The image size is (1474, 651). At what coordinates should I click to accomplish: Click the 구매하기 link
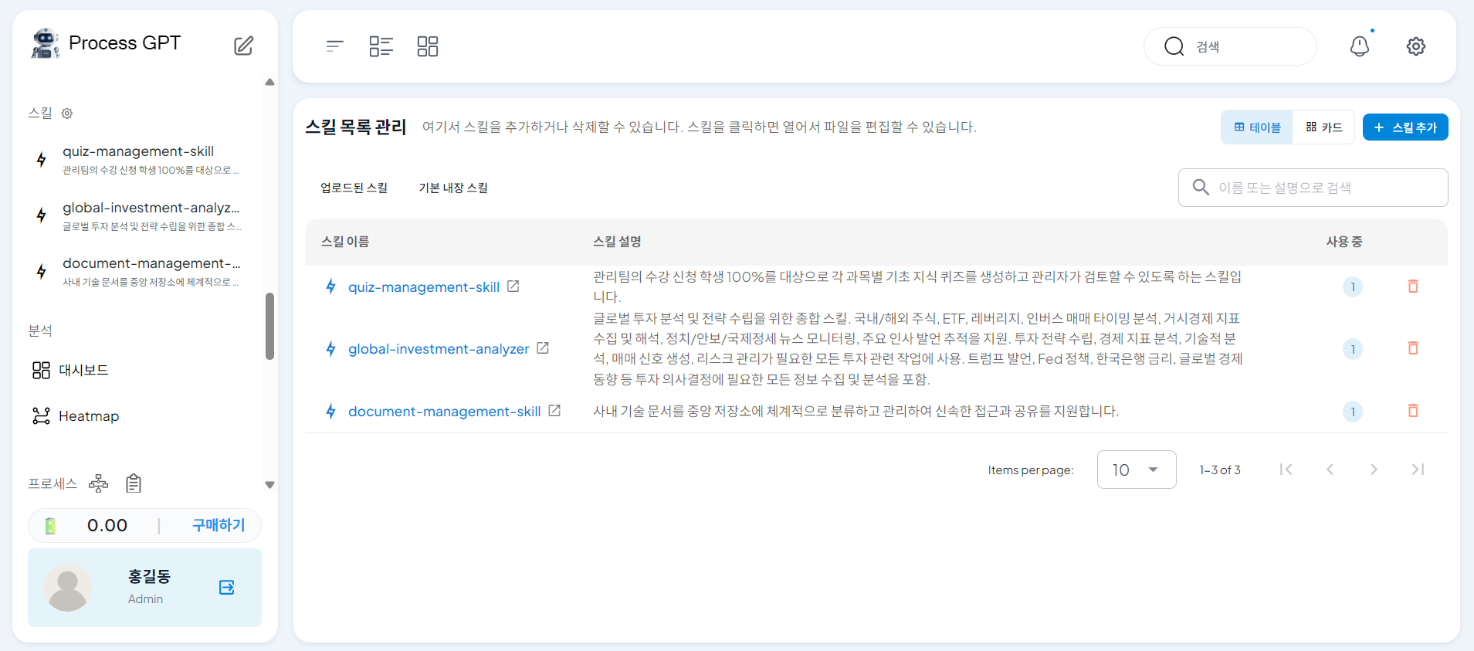tap(219, 525)
